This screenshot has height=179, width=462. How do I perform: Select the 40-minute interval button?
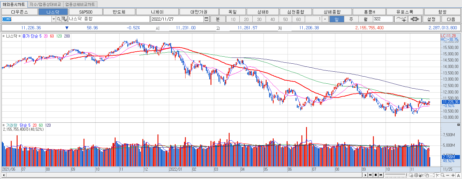point(272,19)
